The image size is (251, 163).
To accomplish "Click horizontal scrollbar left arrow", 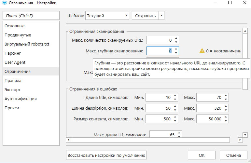I will tap(68, 140).
